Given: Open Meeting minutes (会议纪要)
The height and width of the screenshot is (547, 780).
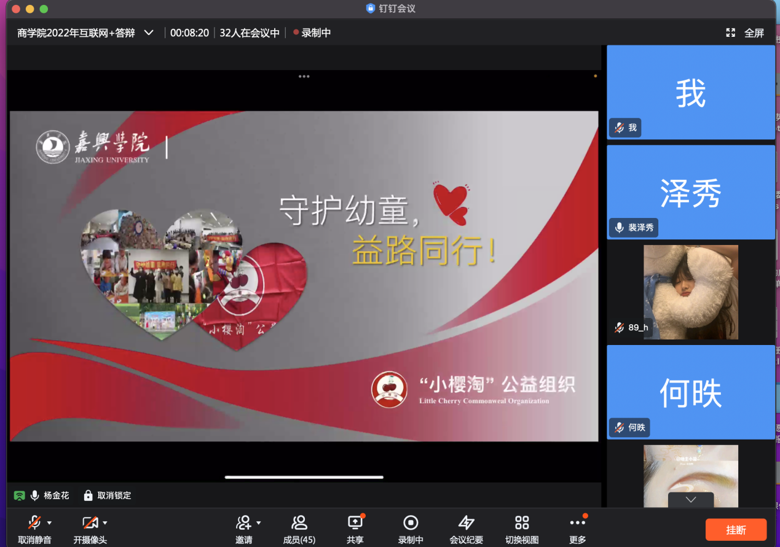Looking at the screenshot, I should pos(466,522).
